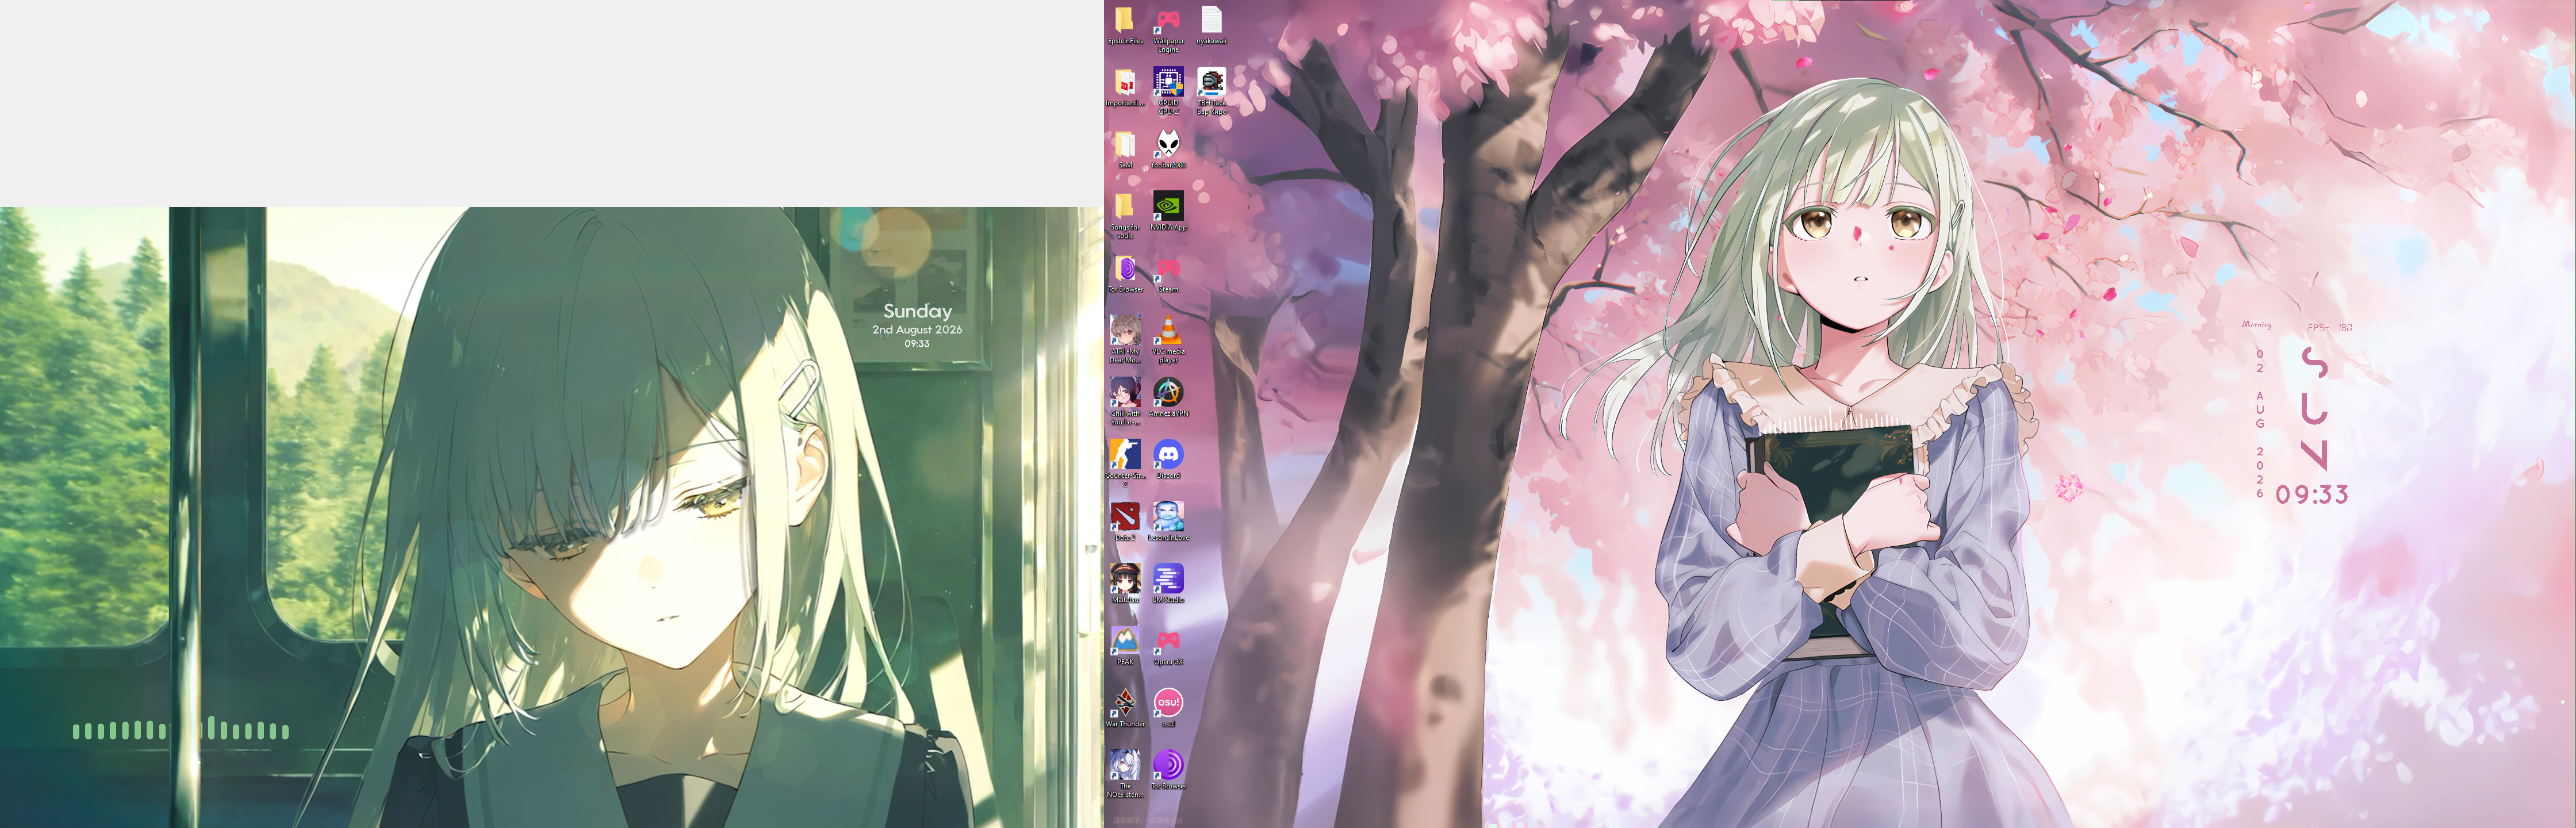
Task: Select the Tor Browser folder beside Steam
Action: click(1125, 273)
